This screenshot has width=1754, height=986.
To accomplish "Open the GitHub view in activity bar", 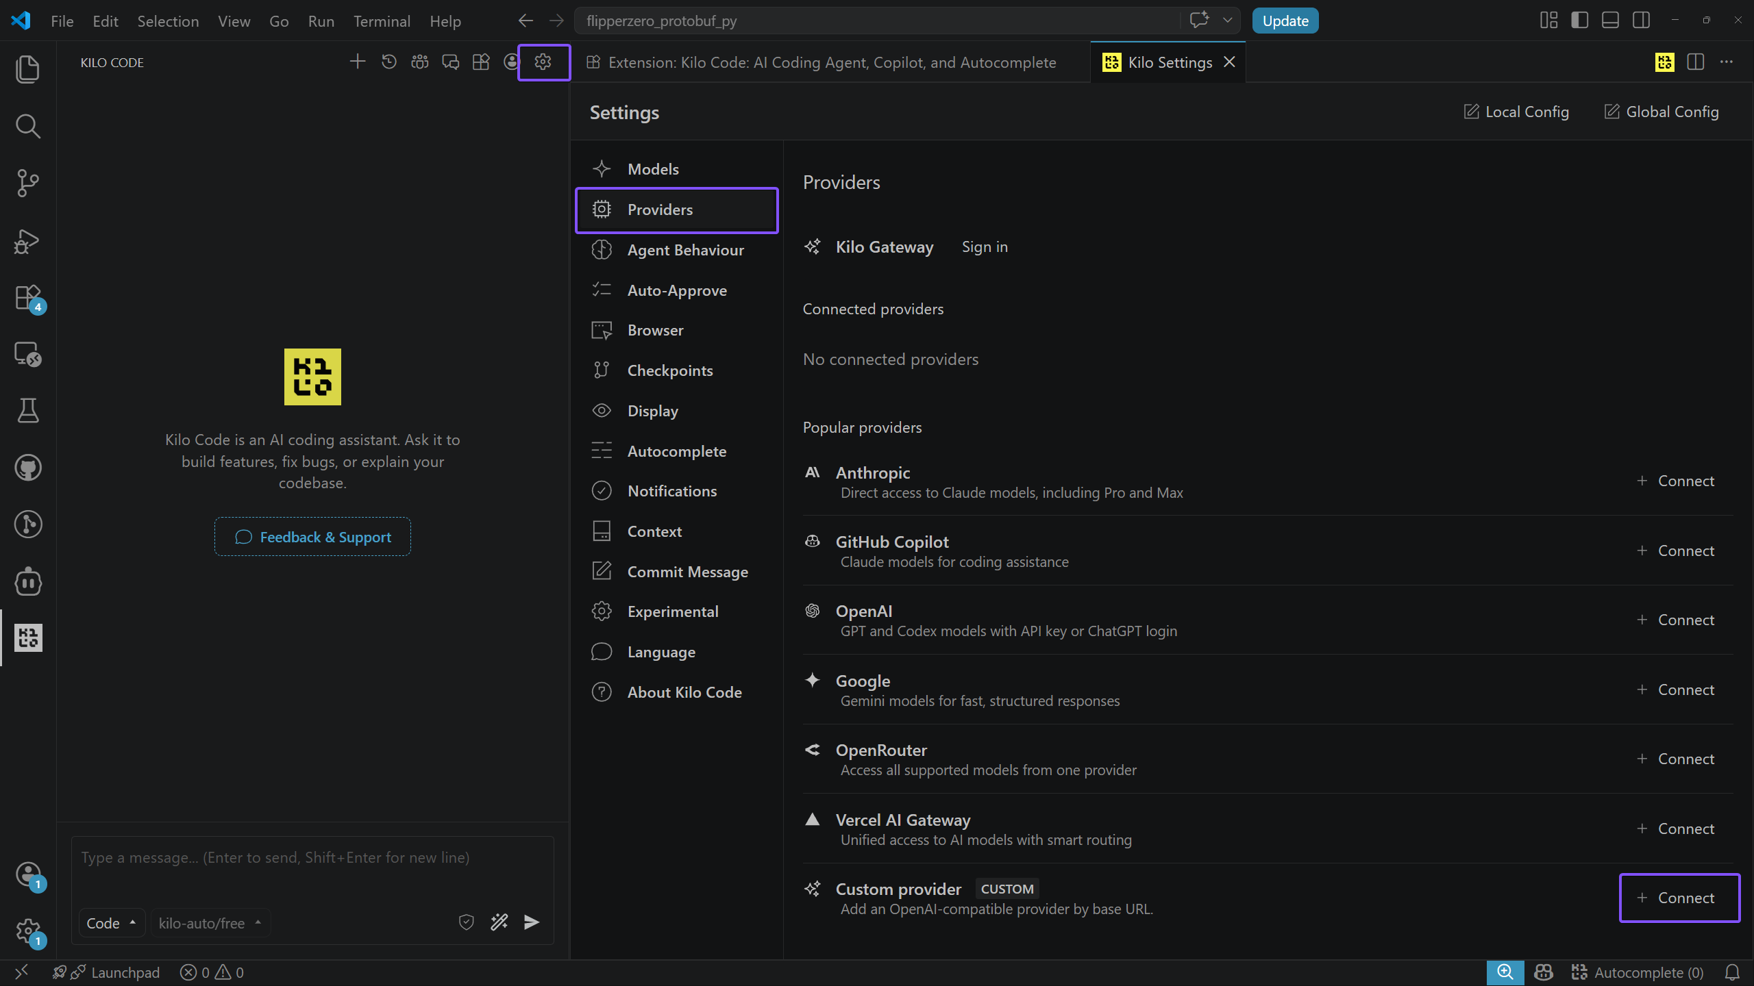I will [27, 468].
